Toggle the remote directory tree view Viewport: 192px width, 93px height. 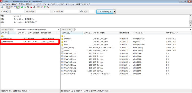[x=15, y=7]
